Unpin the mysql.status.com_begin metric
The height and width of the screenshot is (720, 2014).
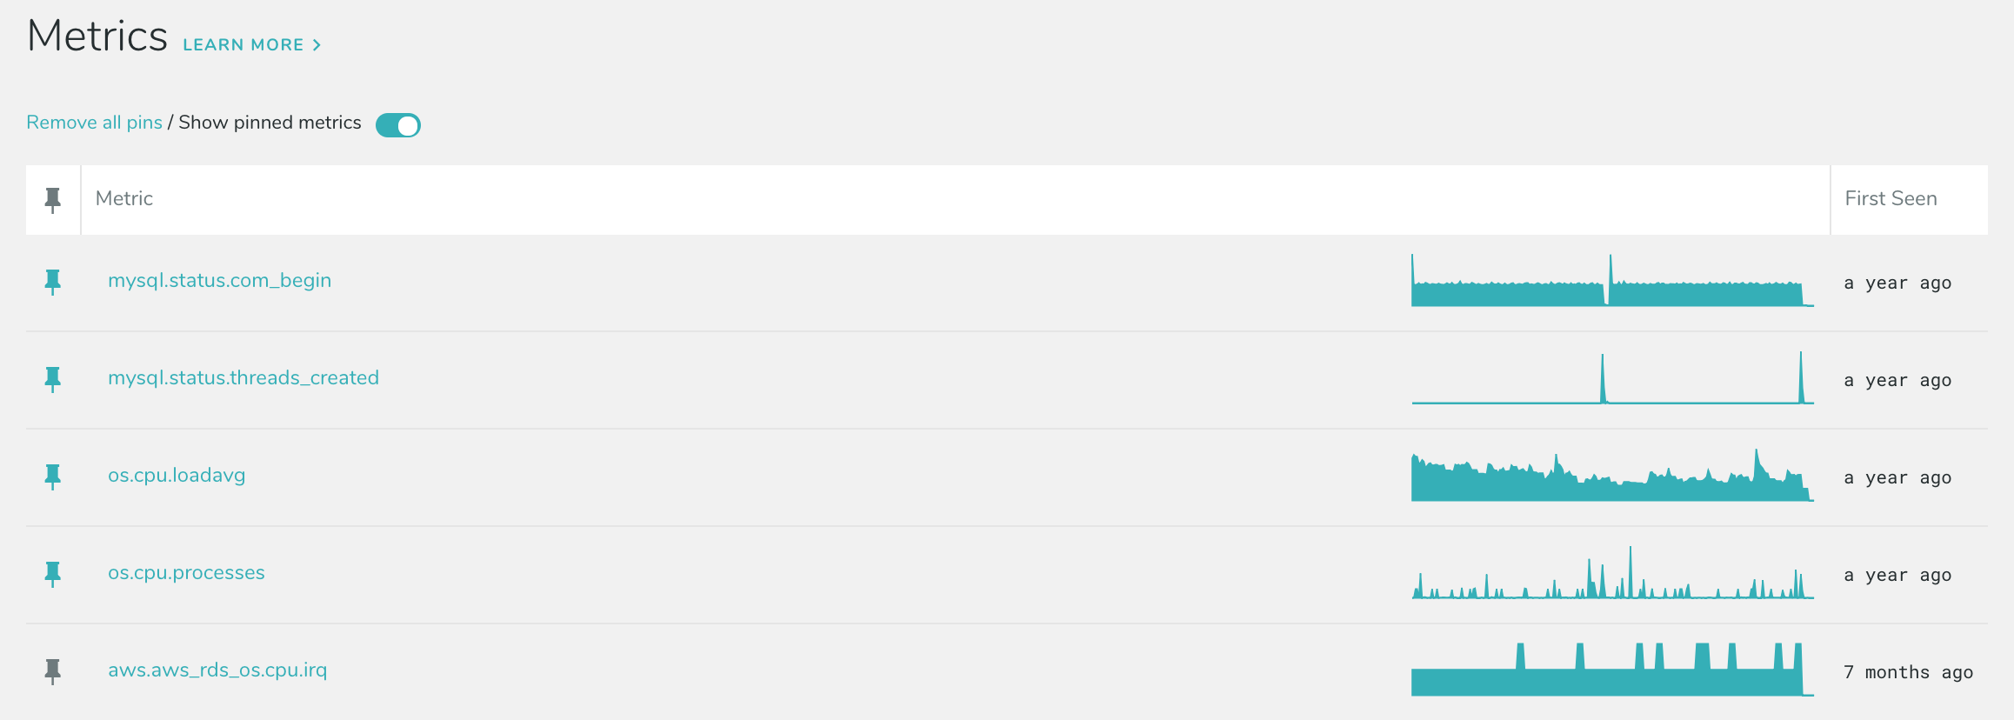53,281
